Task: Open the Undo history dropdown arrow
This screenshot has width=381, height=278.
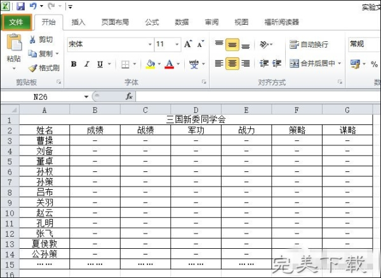Action: pyautogui.click(x=41, y=6)
